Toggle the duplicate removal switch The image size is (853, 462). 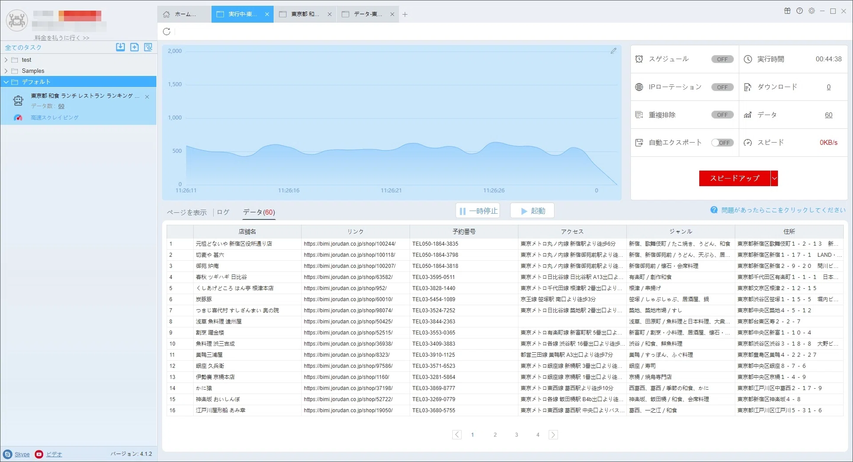tap(722, 115)
